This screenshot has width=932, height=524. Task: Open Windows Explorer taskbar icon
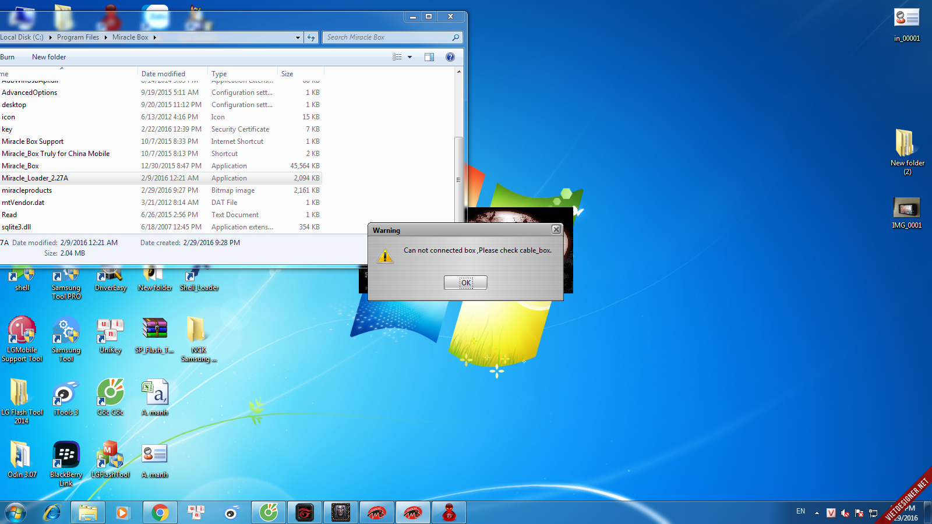(x=88, y=513)
